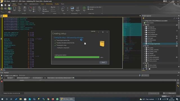
Task: Open the Home ribbon tab
Action: point(14,4)
